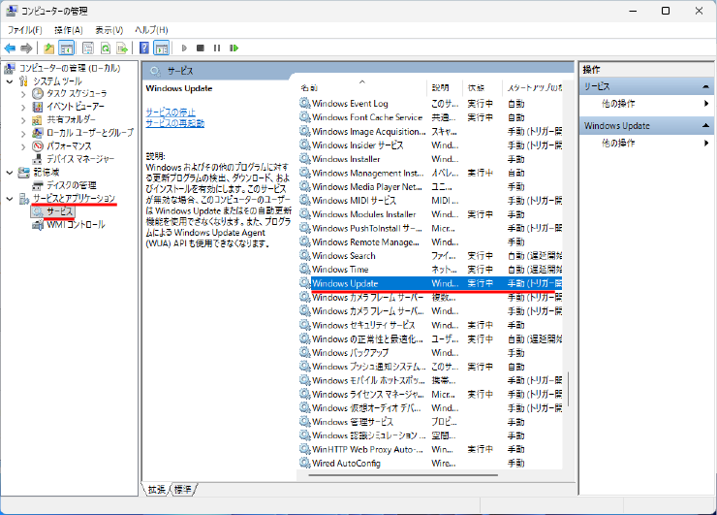This screenshot has height=515, width=717.
Task: Select the Windows Event Log service
Action: (x=431, y=104)
